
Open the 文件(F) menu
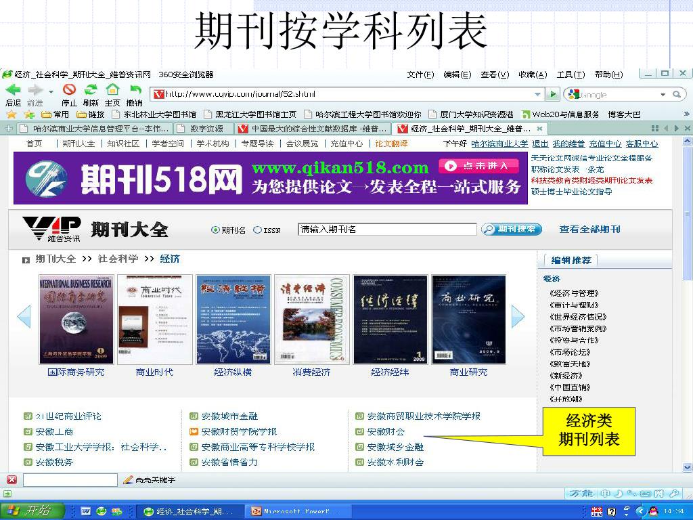click(x=420, y=74)
